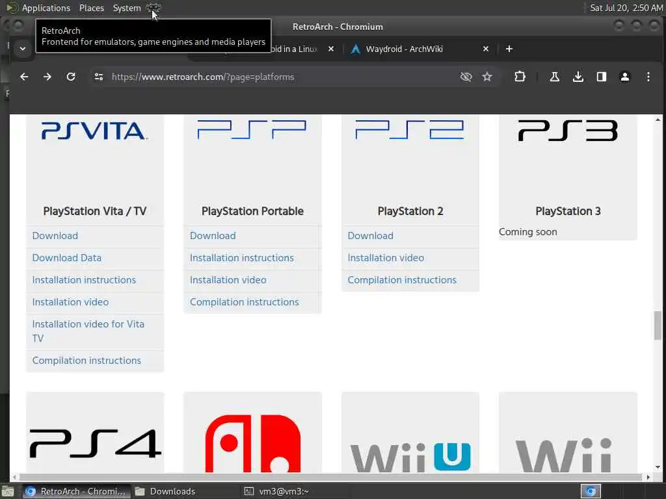Launch RetroArch from the top panel icon
Image resolution: width=666 pixels, height=499 pixels.
[153, 8]
